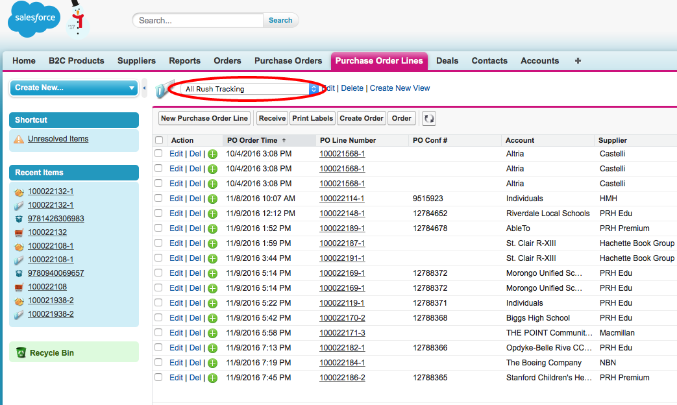Sort by the Supplier column header
Screen dimensions: 677x405
click(613, 140)
